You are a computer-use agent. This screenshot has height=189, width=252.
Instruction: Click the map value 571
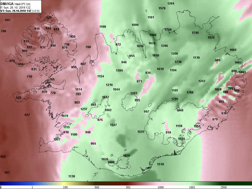tap(19, 98)
